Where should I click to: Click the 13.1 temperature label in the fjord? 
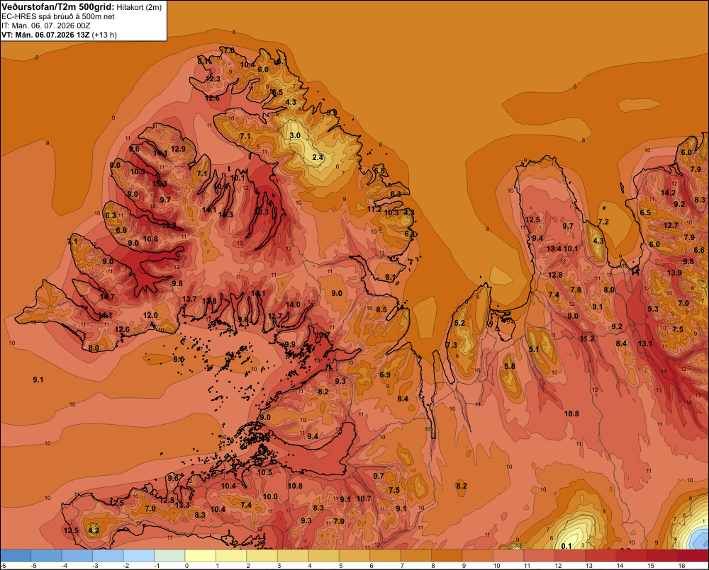pos(262,212)
